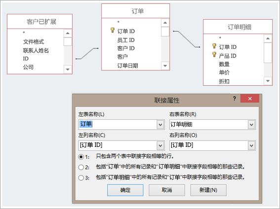280x209 pixels.
Task: Select 公司 field in 客户已扩展
Action: click(x=28, y=67)
